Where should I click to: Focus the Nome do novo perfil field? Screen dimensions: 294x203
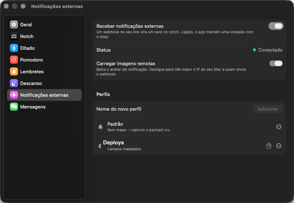pyautogui.click(x=174, y=109)
